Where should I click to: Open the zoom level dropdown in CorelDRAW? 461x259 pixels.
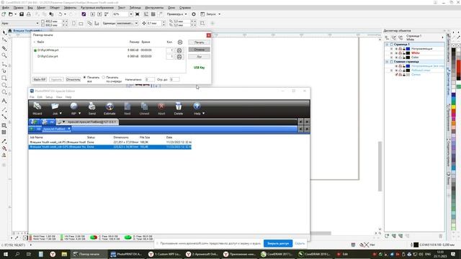click(x=131, y=14)
